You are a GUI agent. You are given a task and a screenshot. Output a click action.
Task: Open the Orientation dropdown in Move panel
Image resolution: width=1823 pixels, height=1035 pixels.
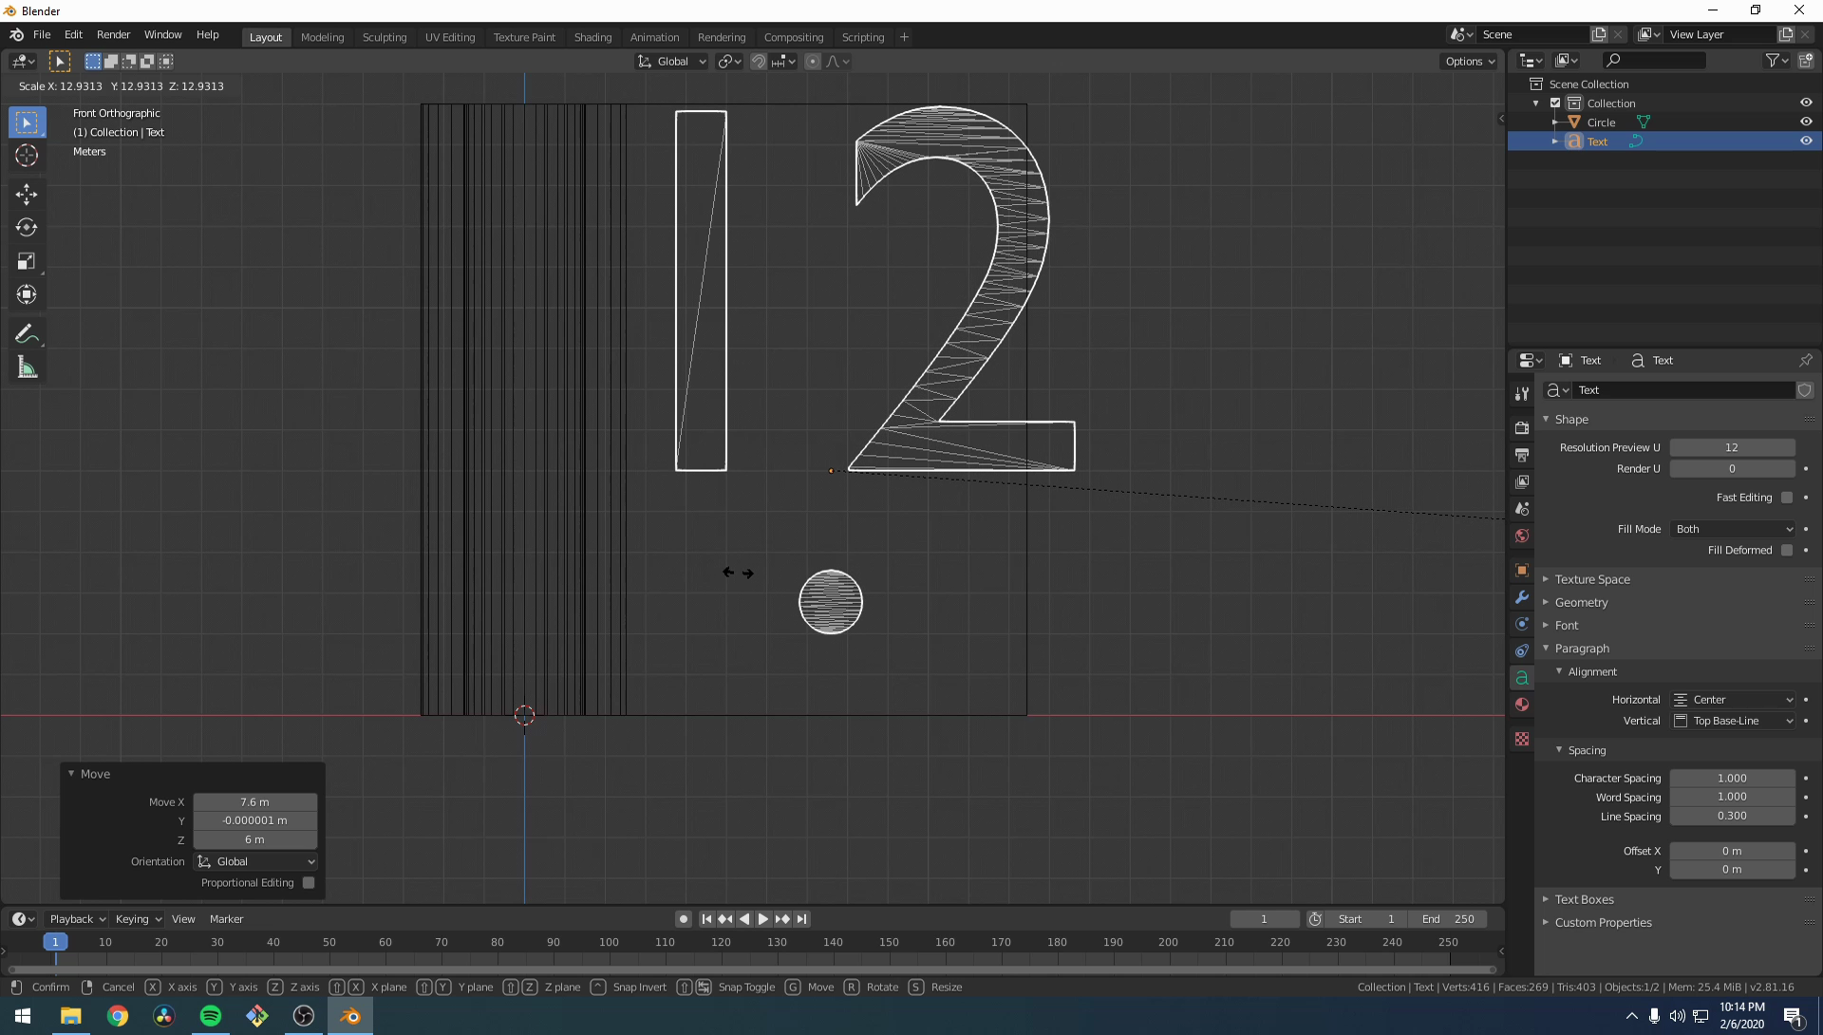(255, 862)
